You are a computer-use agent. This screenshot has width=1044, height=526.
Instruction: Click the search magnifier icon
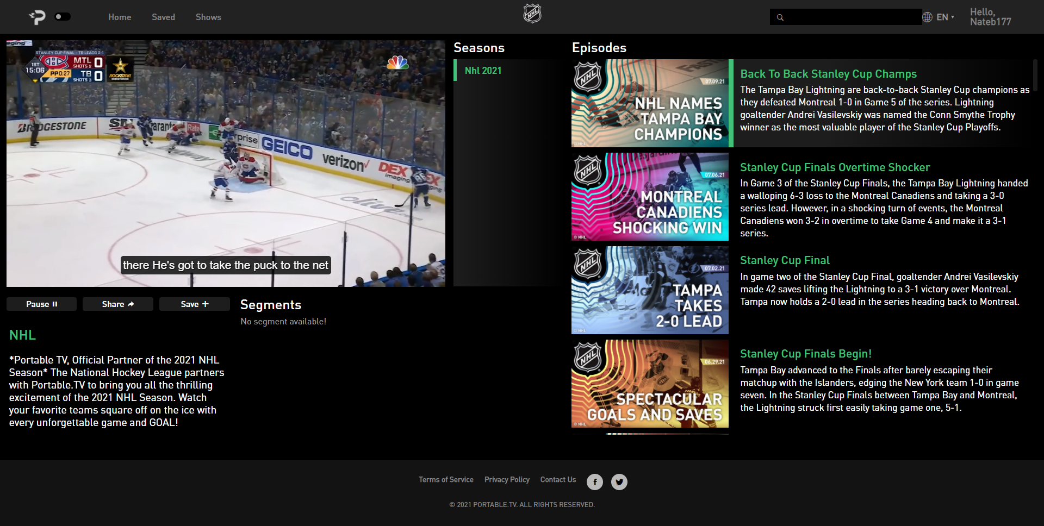tap(780, 17)
